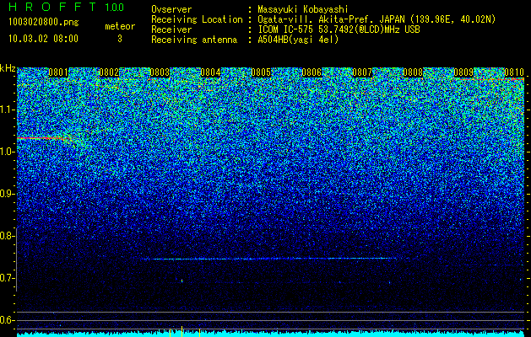Viewport: 531px width, 337px height.
Task: Click the meteor count value 3
Action: [120, 39]
